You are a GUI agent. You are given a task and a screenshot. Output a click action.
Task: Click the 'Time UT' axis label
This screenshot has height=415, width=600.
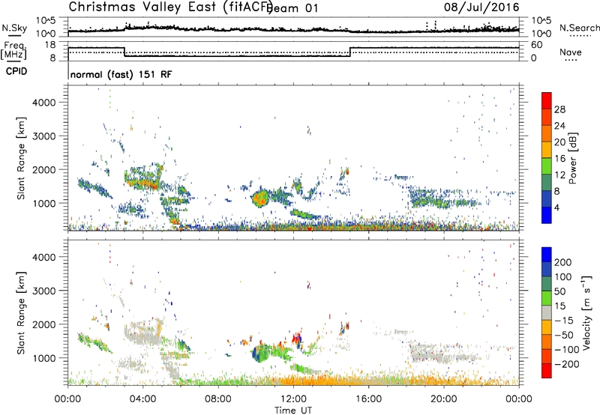pos(293,411)
